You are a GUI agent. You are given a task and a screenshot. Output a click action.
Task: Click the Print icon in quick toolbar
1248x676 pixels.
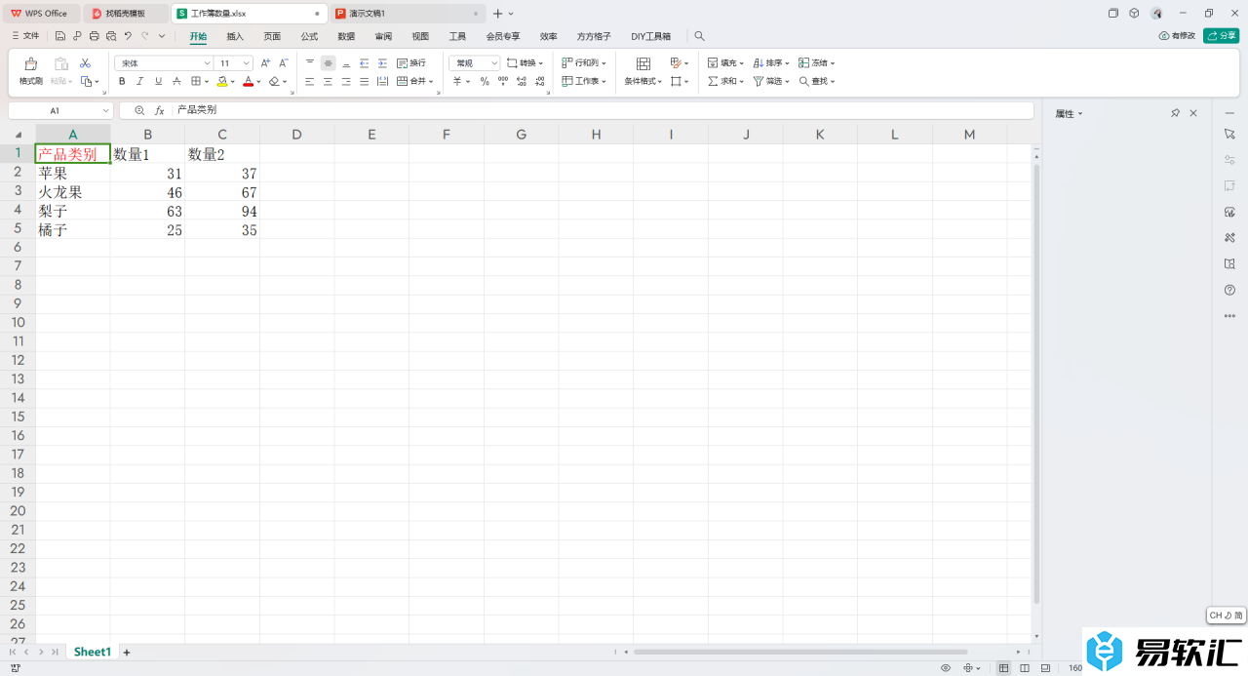pos(94,36)
